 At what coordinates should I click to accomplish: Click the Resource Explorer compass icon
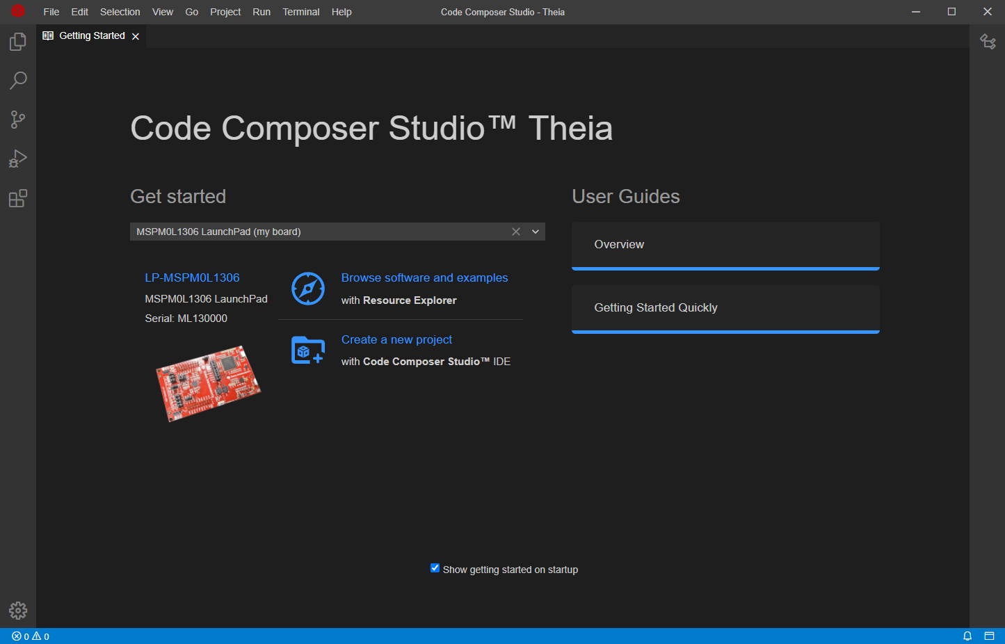(308, 289)
